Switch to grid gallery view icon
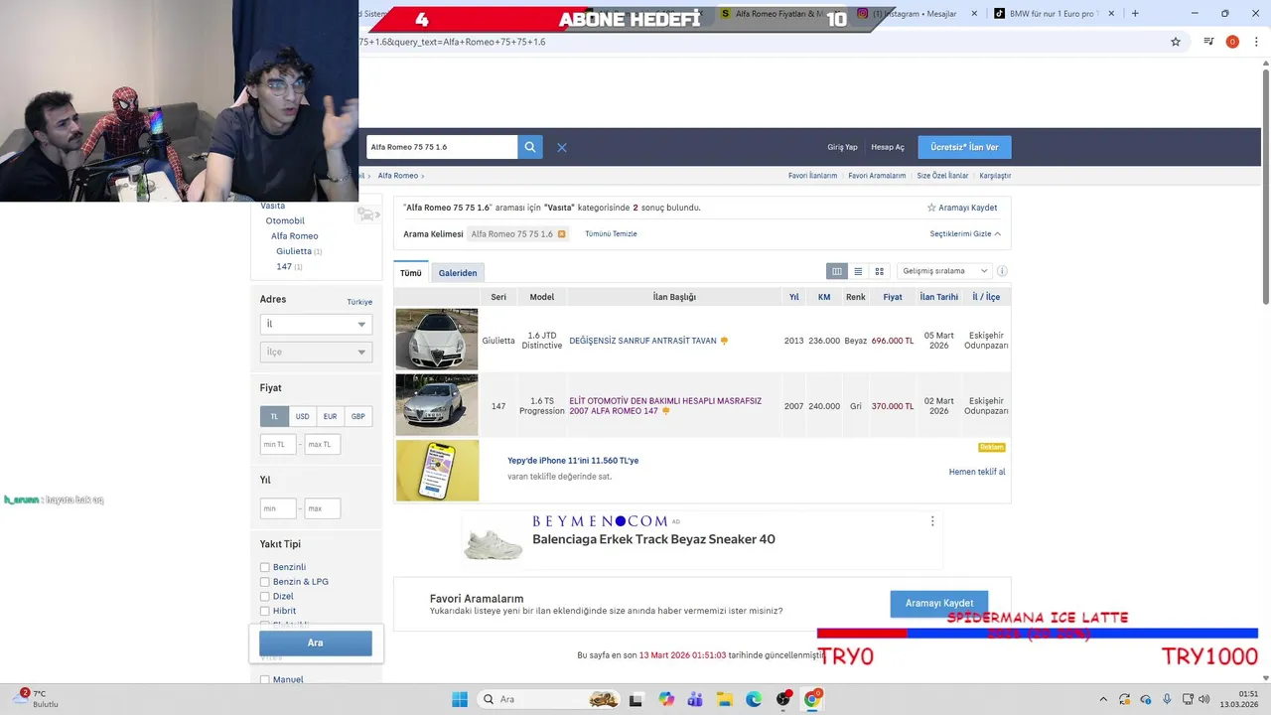The height and width of the screenshot is (715, 1271). [879, 271]
